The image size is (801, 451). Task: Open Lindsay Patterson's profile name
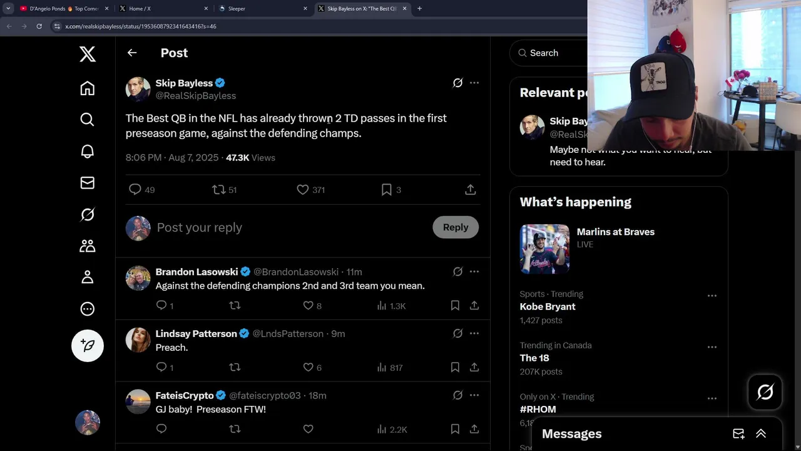tap(196, 334)
